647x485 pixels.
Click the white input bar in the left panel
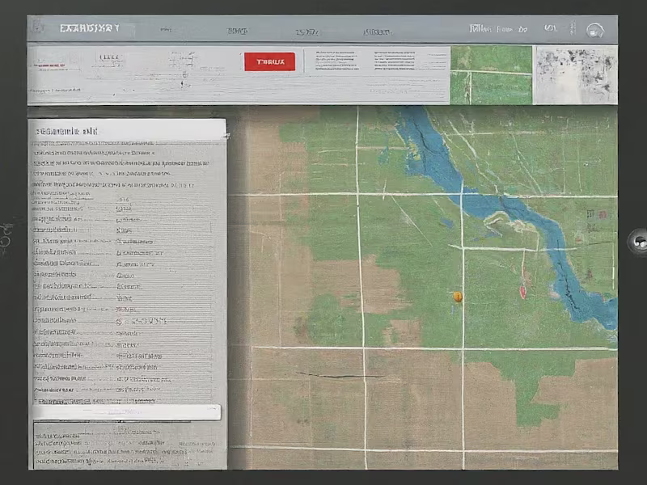(x=127, y=412)
